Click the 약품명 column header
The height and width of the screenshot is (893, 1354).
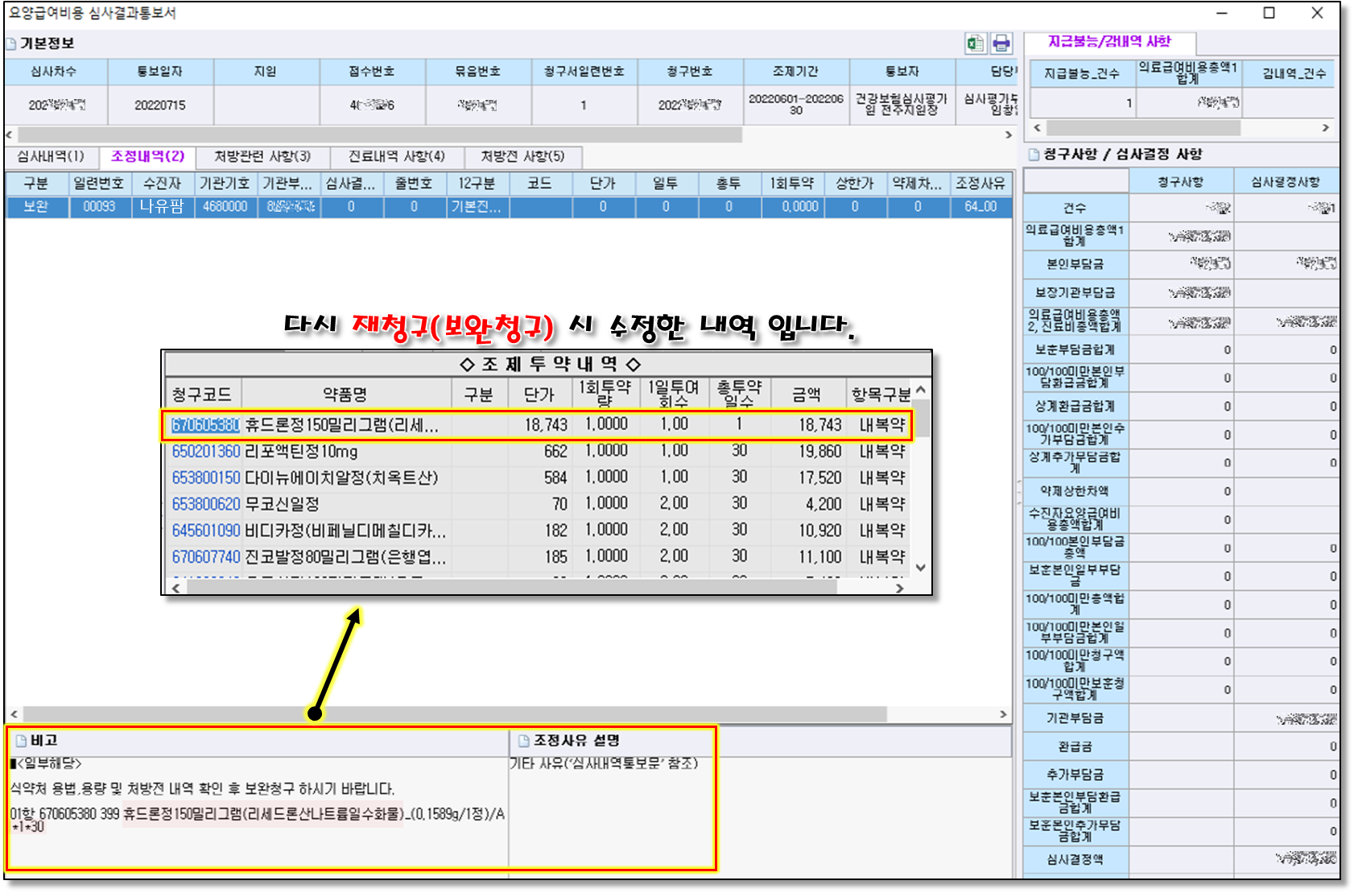click(345, 394)
